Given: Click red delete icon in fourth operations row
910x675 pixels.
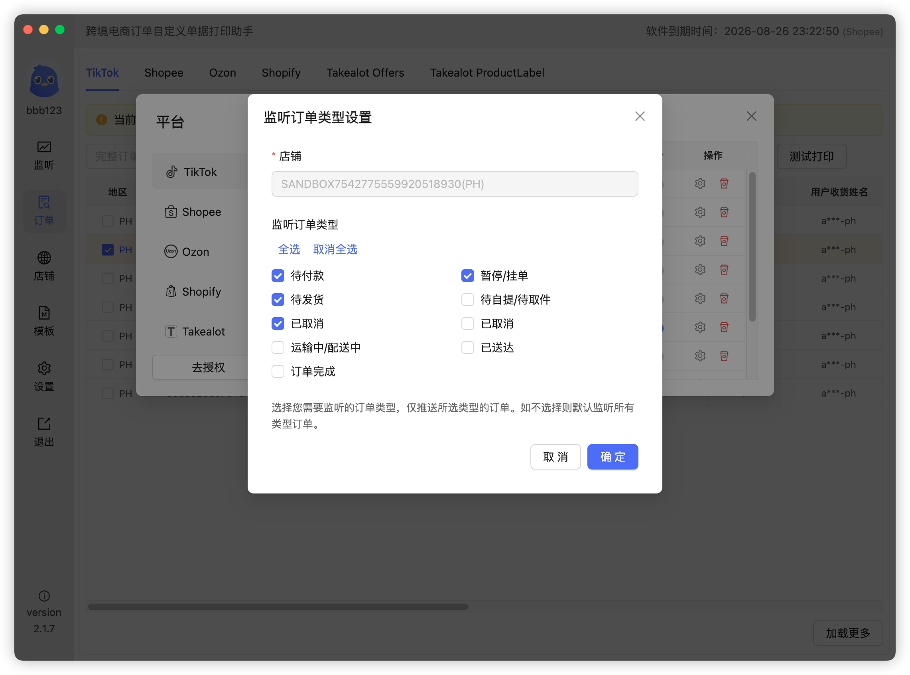Looking at the screenshot, I should point(724,270).
